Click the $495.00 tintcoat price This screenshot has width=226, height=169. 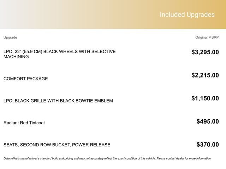pyautogui.click(x=208, y=121)
